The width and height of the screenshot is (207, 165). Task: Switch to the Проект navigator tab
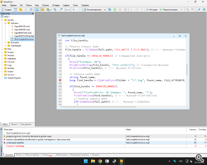[14, 124]
